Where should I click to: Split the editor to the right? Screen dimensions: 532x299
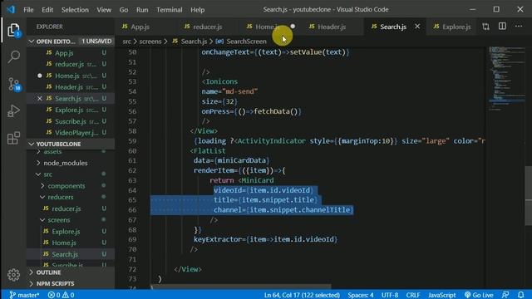click(502, 27)
